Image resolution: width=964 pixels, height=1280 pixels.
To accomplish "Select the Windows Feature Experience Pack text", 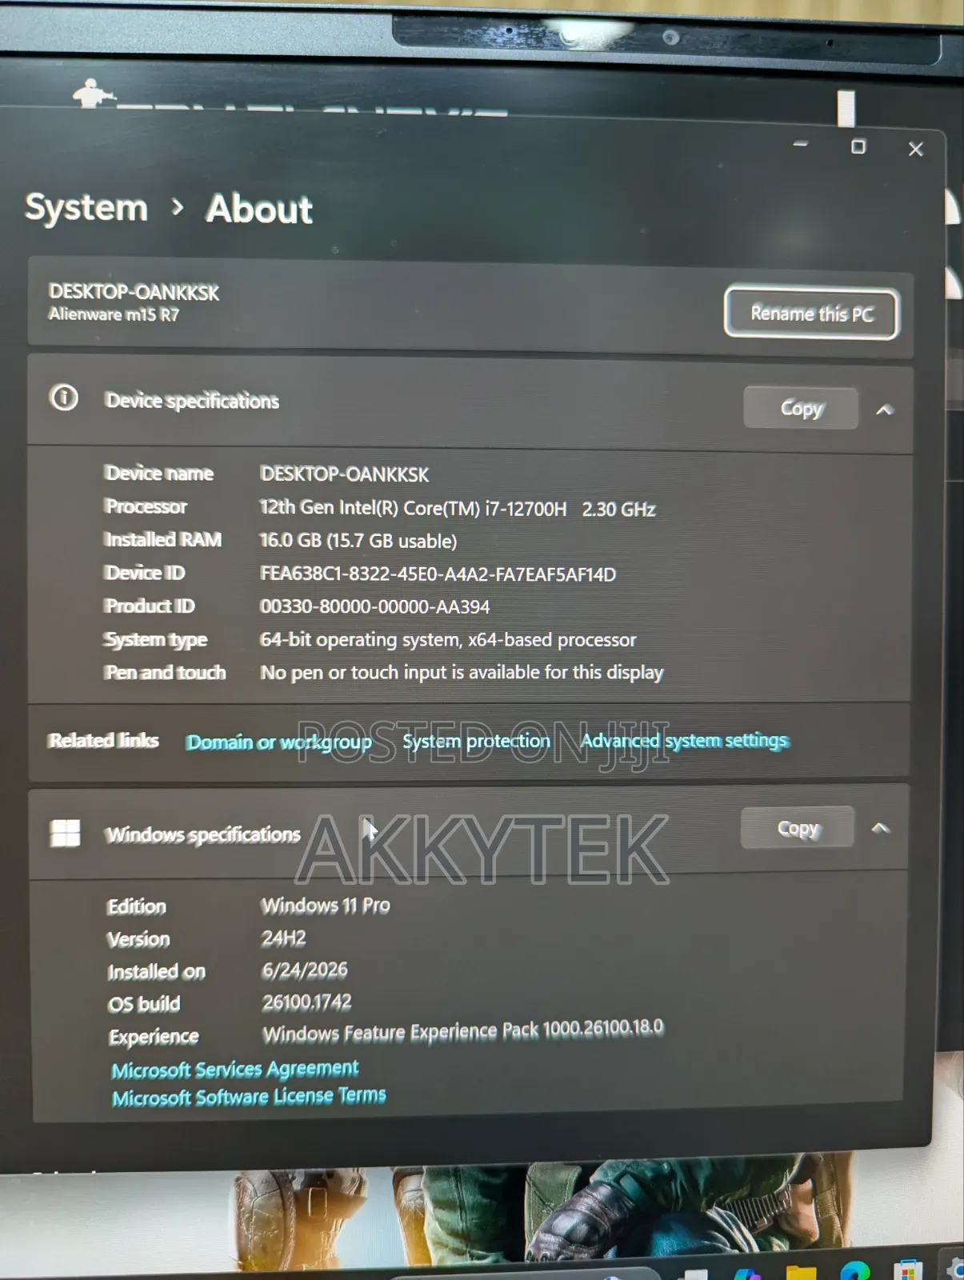I will [463, 1031].
